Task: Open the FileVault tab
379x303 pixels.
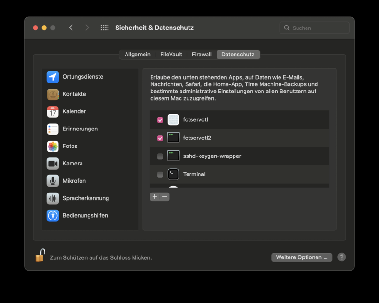Action: pos(171,55)
